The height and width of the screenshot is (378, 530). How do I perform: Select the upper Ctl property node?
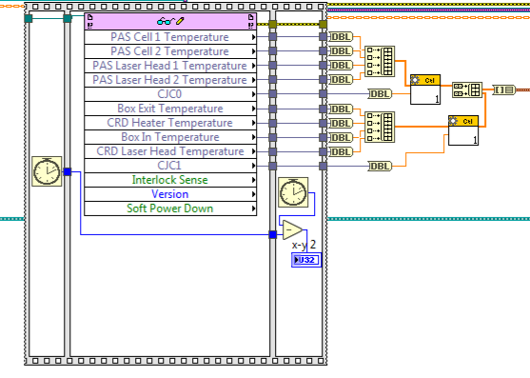tap(425, 90)
